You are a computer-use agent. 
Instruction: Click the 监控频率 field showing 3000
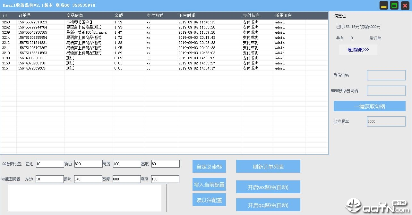coord(386,121)
